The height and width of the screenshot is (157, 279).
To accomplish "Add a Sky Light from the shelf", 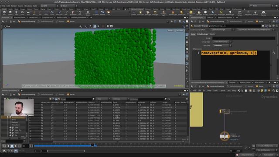I will pyautogui.click(x=199, y=13).
